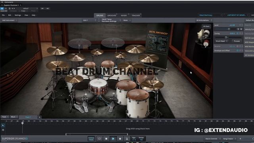Select the arrow pointer tool in timeline

click(3, 126)
